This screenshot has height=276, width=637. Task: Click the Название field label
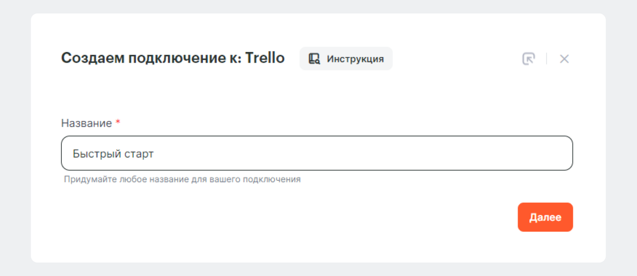(x=86, y=123)
